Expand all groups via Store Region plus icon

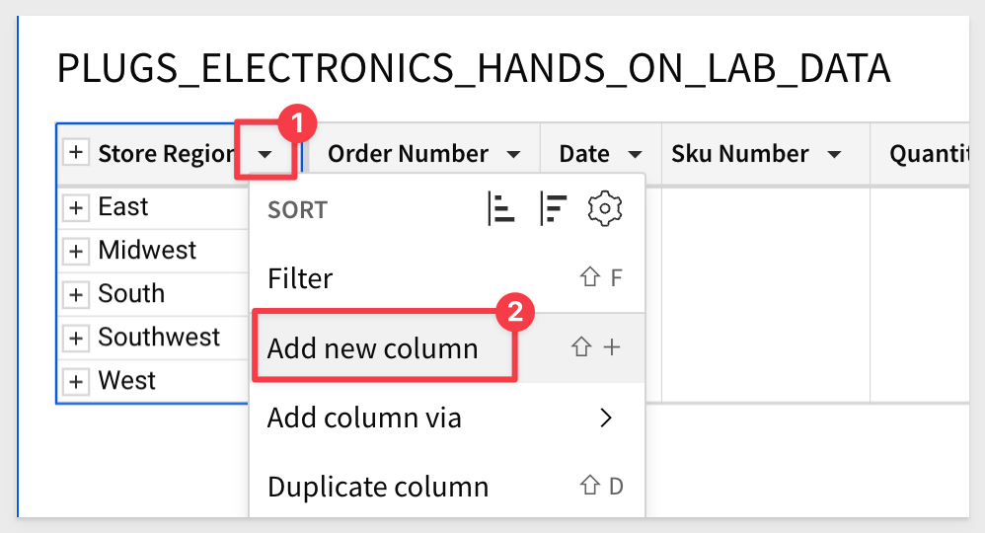76,153
